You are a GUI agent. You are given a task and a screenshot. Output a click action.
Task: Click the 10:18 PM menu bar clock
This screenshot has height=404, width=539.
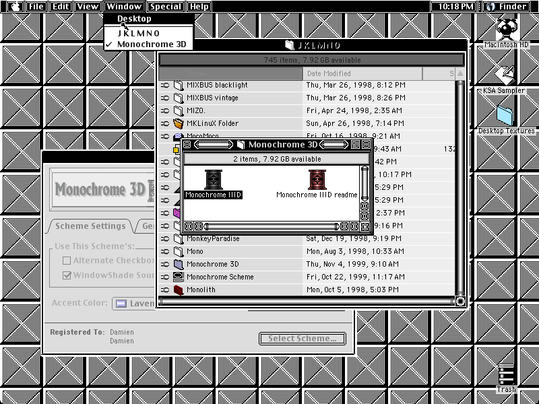pos(453,7)
